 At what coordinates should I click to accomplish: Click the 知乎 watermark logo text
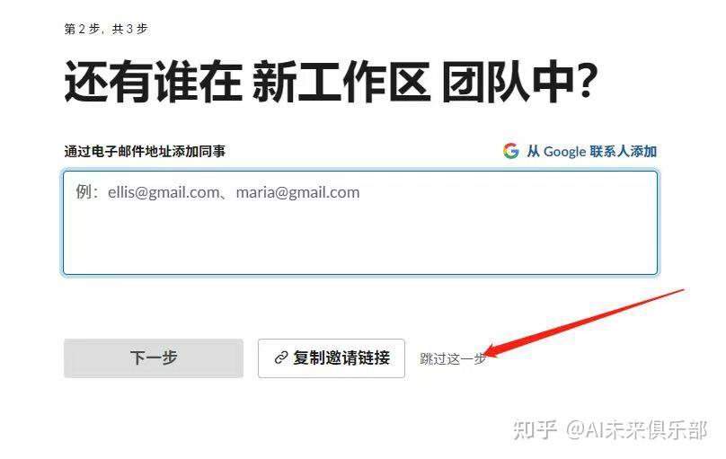click(535, 430)
